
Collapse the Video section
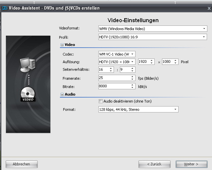click(62, 45)
